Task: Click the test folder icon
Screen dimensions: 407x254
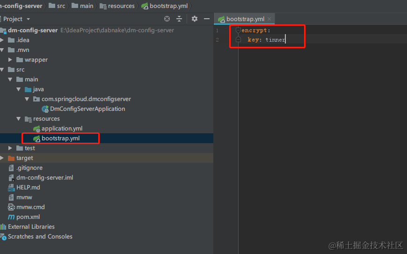Action: pos(20,148)
